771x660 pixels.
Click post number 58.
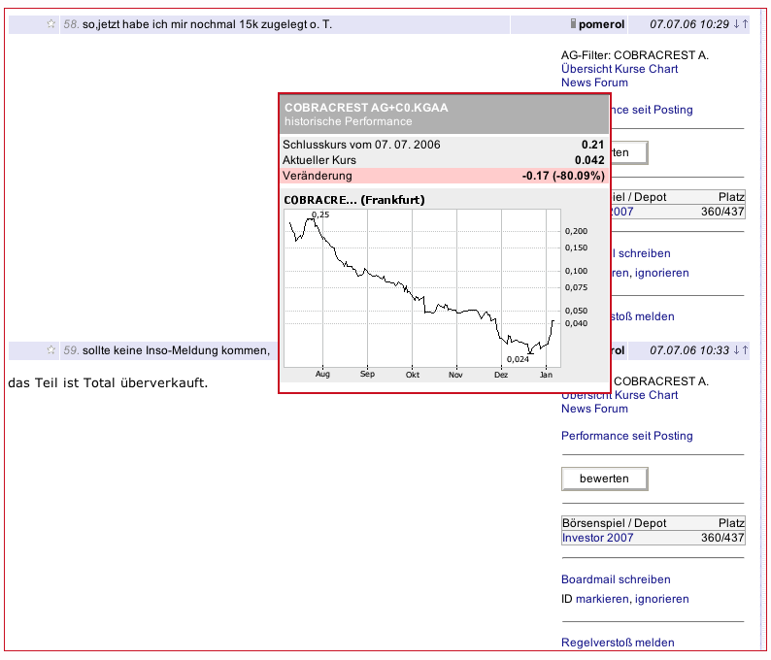[x=71, y=24]
